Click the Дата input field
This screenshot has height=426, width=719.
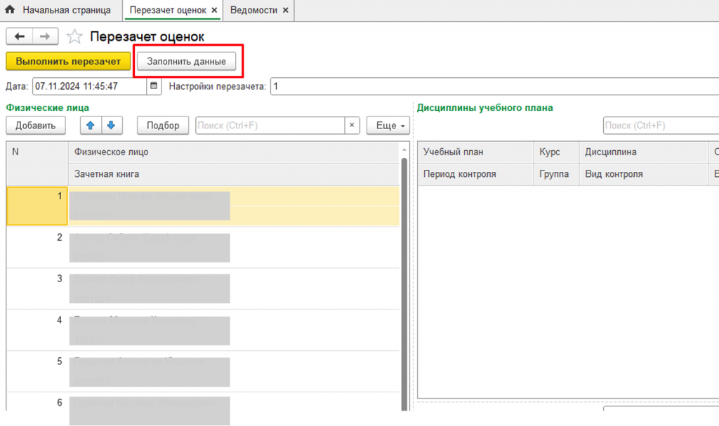click(88, 86)
